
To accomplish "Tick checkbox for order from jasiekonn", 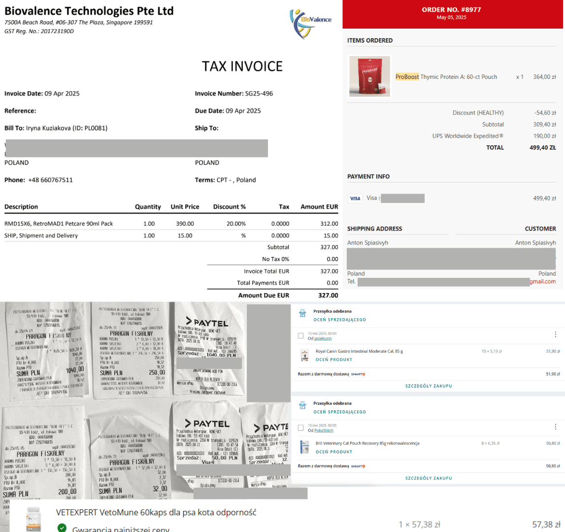I will 301,335.
